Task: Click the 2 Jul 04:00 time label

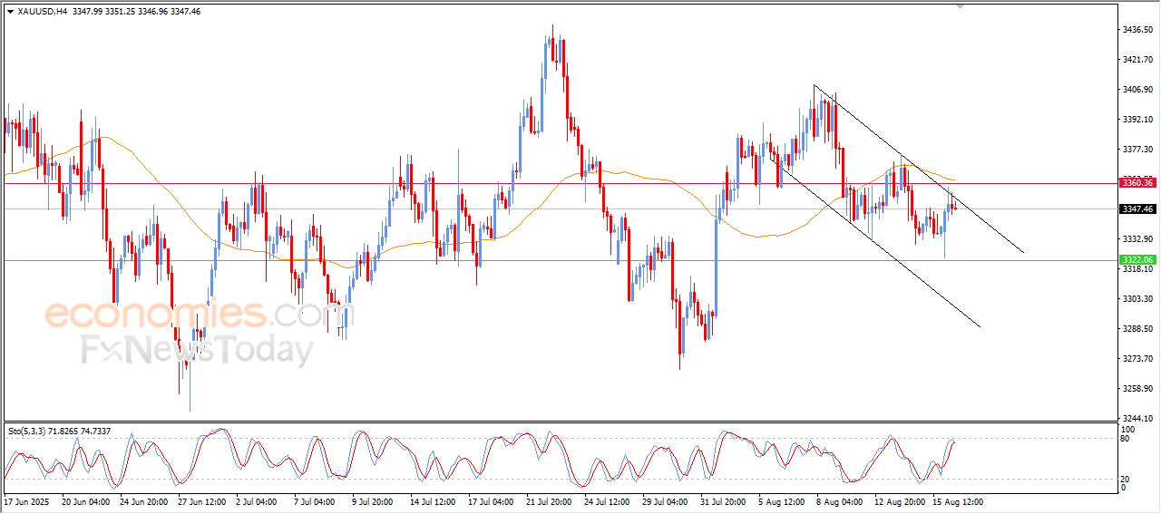Action: 258,501
